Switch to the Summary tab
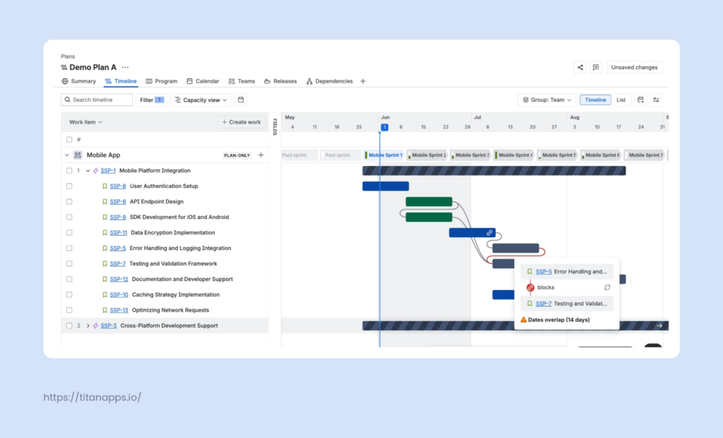This screenshot has width=723, height=438. (79, 81)
